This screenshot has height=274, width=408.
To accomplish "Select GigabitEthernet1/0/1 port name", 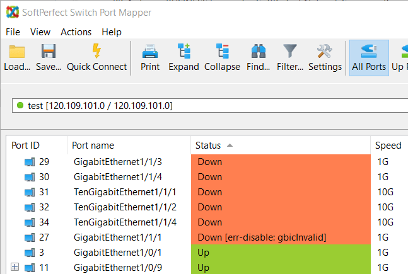I will click(x=118, y=253).
